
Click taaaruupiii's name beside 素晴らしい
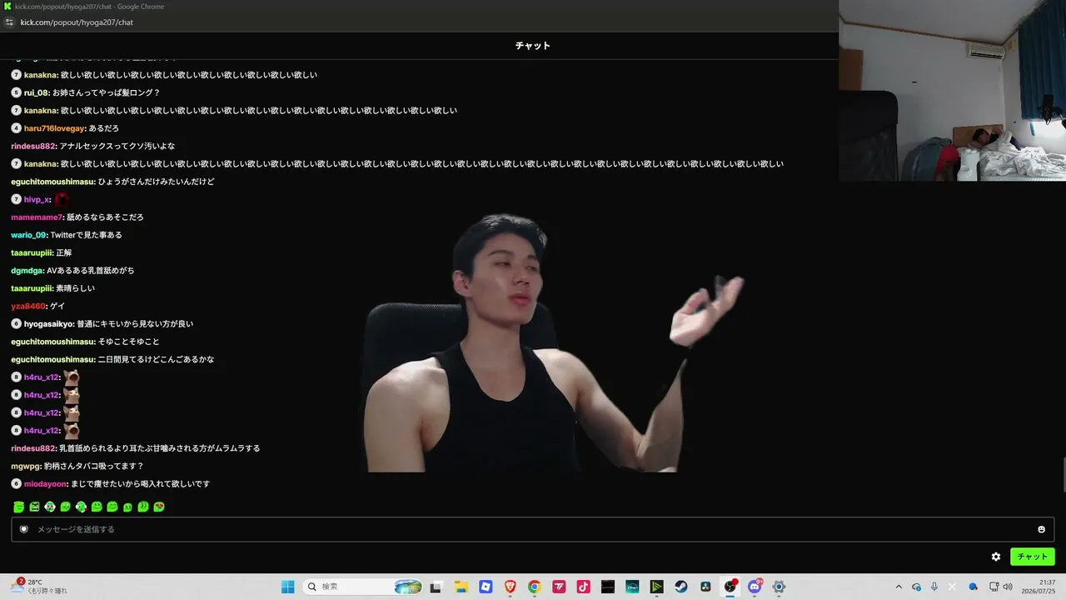(32, 288)
